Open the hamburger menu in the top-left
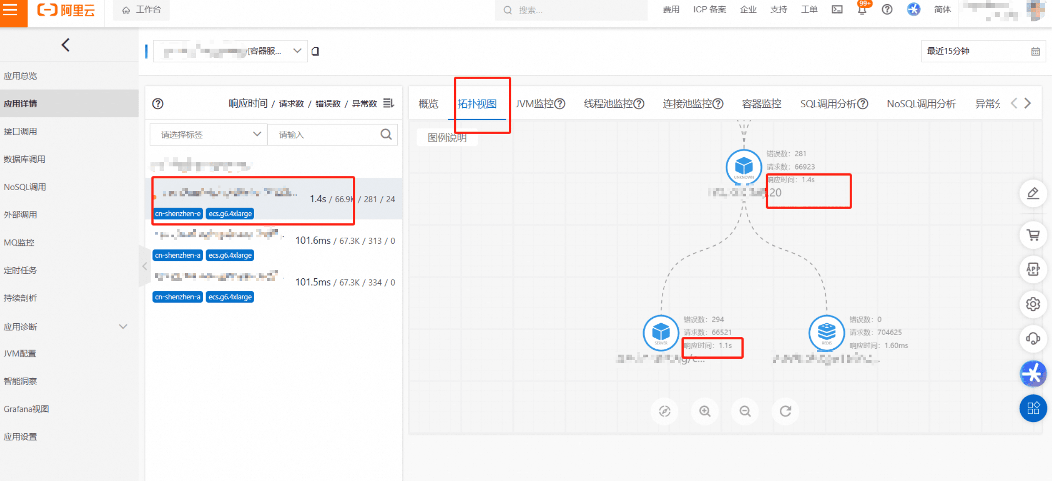 pyautogui.click(x=11, y=10)
